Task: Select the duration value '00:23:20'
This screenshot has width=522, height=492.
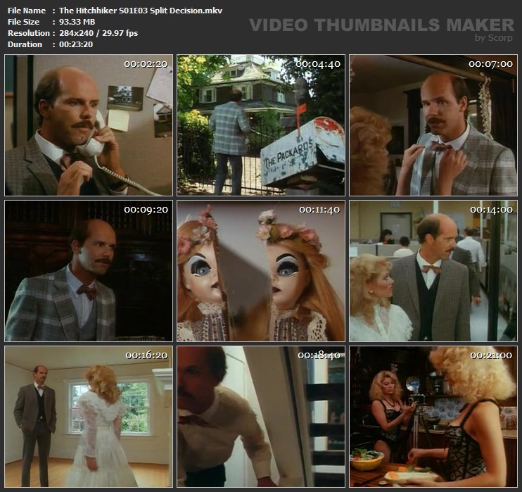Action: coord(76,44)
